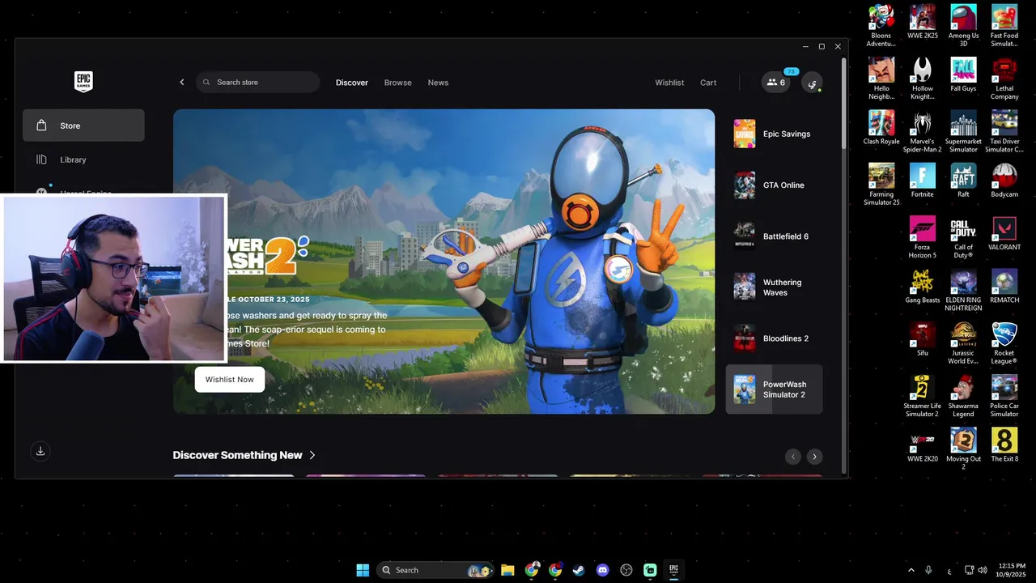The width and height of the screenshot is (1036, 583).
Task: Open the downloads icon in sidebar
Action: tap(40, 451)
